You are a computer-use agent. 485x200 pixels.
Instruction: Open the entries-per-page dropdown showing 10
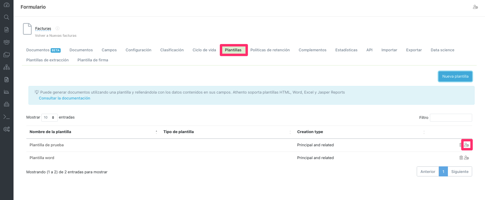[x=49, y=118]
